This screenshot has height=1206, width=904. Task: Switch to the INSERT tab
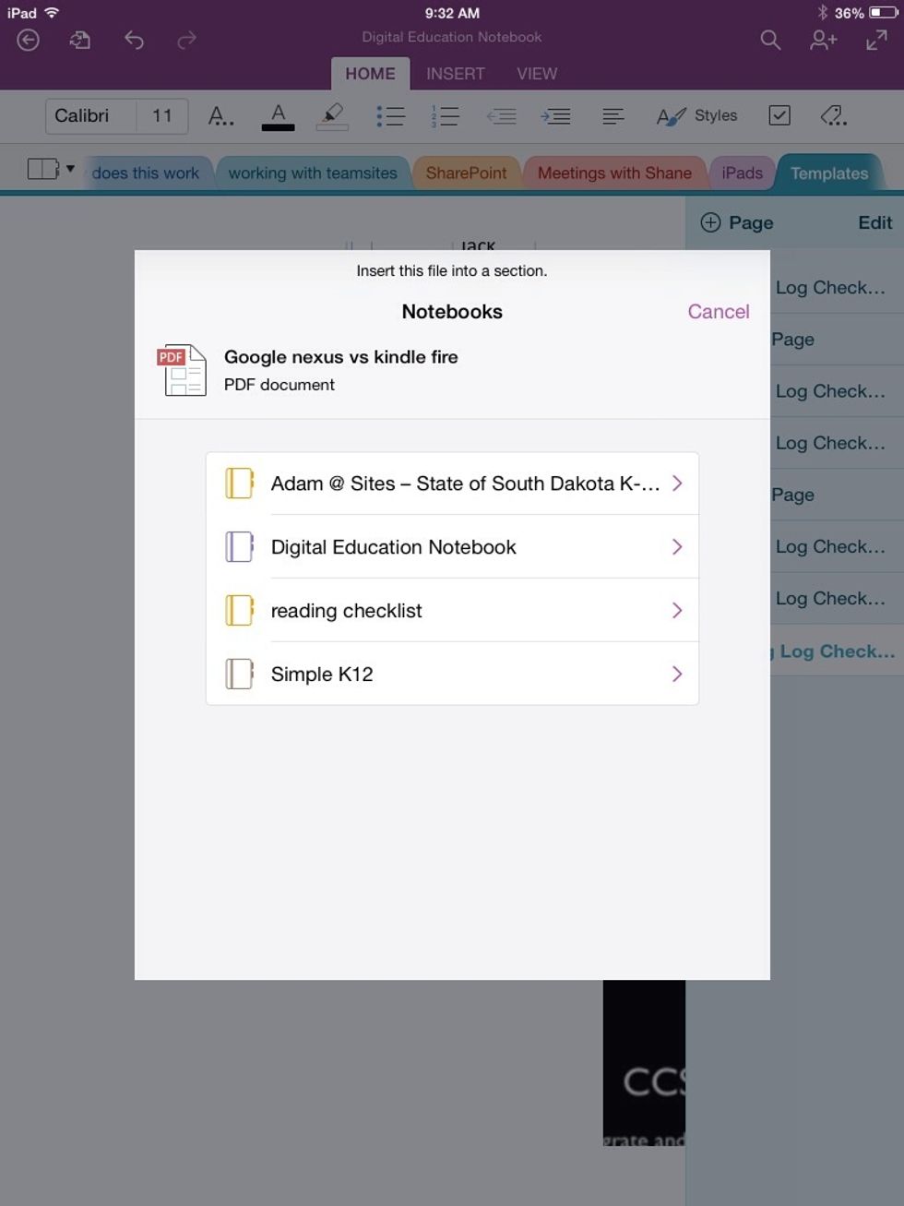(x=455, y=74)
